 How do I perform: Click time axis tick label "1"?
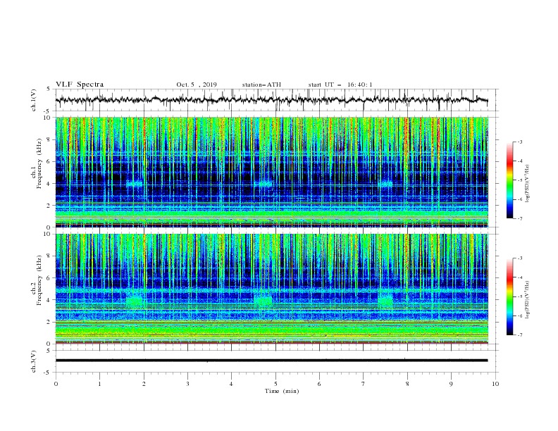[99, 384]
